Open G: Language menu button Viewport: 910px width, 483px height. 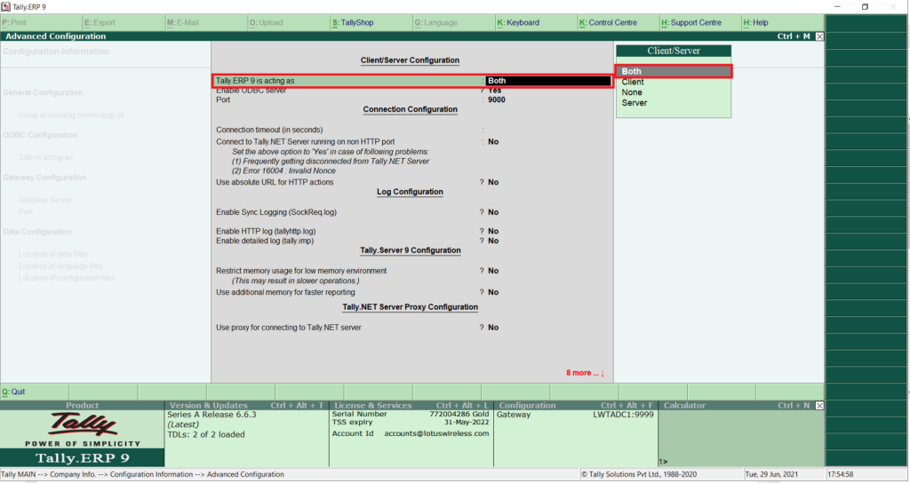click(453, 22)
